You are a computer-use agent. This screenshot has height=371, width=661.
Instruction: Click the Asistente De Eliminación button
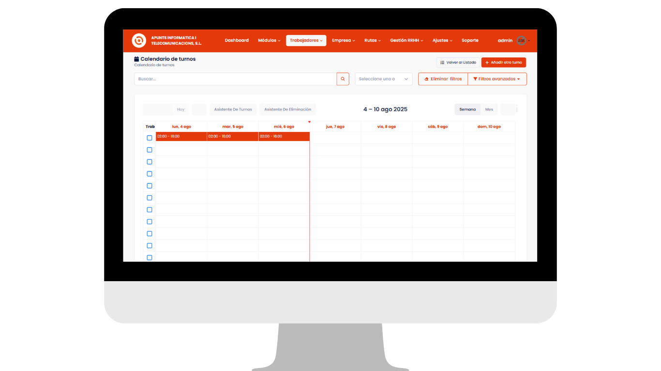pos(287,110)
